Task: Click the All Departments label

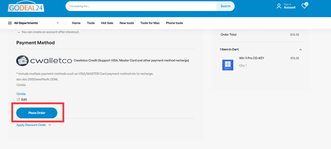Action: 26,23
